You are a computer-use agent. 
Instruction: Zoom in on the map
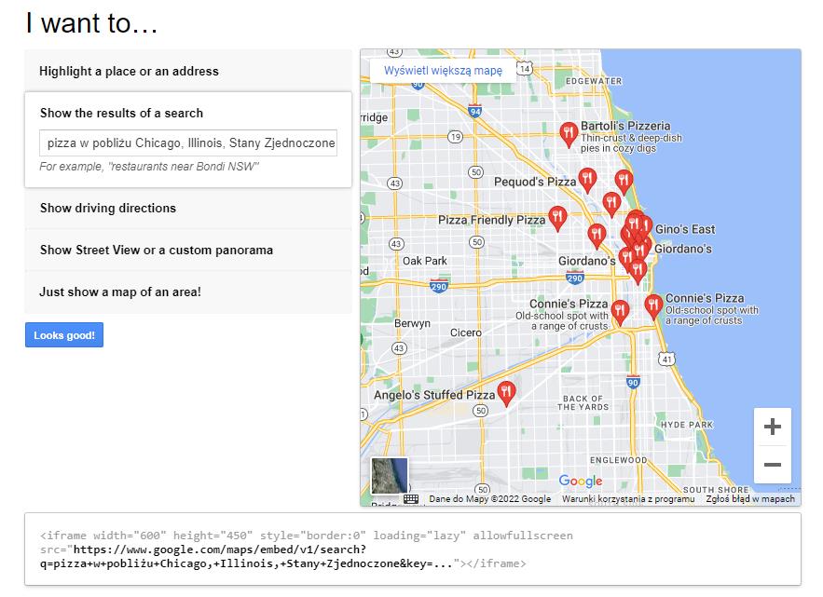pos(772,427)
